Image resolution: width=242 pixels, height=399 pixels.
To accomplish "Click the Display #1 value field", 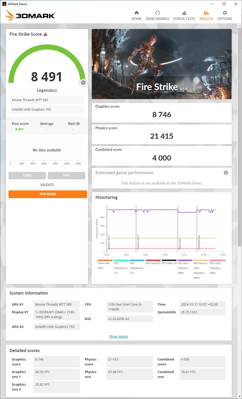I will point(57,315).
